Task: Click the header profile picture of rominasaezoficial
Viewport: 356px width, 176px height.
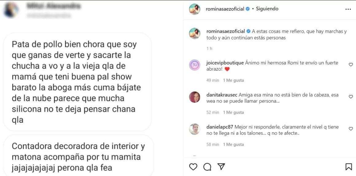Action: [x=195, y=9]
